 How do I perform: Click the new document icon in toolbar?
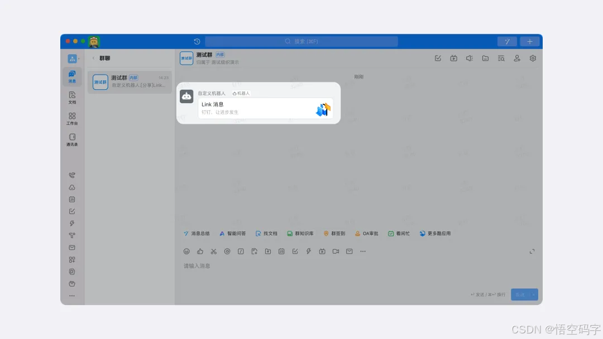tap(254, 251)
